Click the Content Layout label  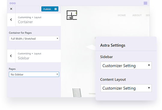coord(113,80)
